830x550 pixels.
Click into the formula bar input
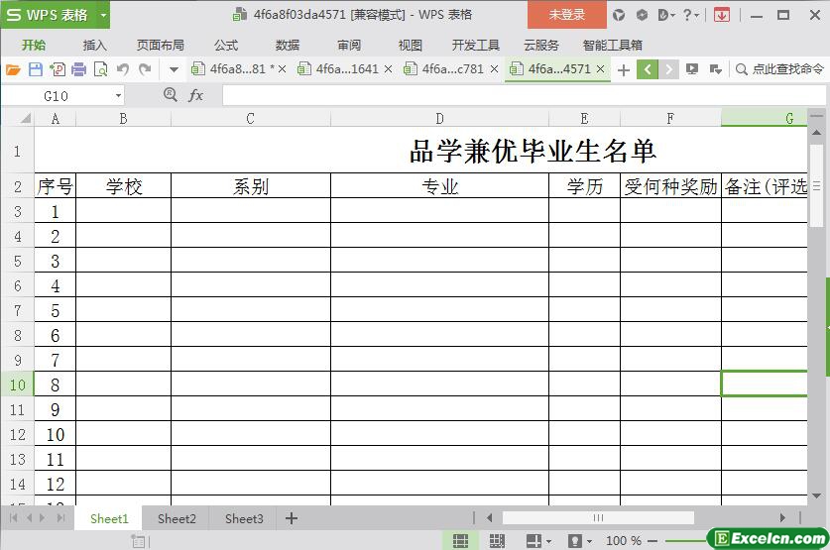coord(524,96)
